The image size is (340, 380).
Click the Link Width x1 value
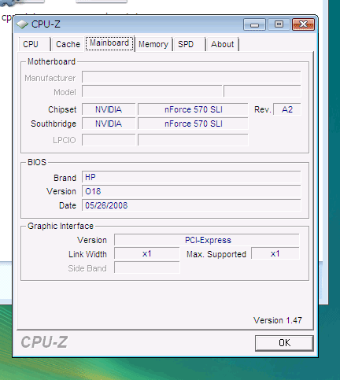tap(147, 253)
